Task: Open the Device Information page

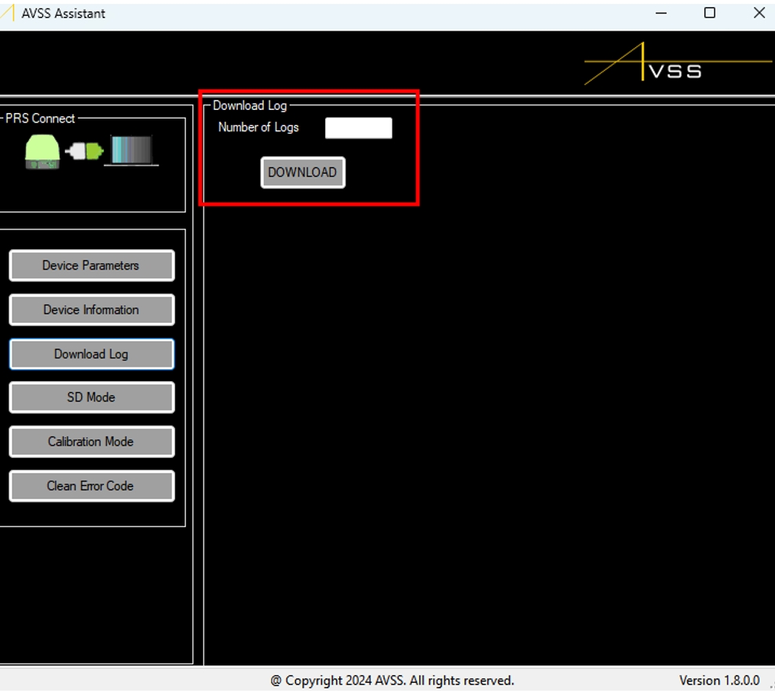Action: 91,310
